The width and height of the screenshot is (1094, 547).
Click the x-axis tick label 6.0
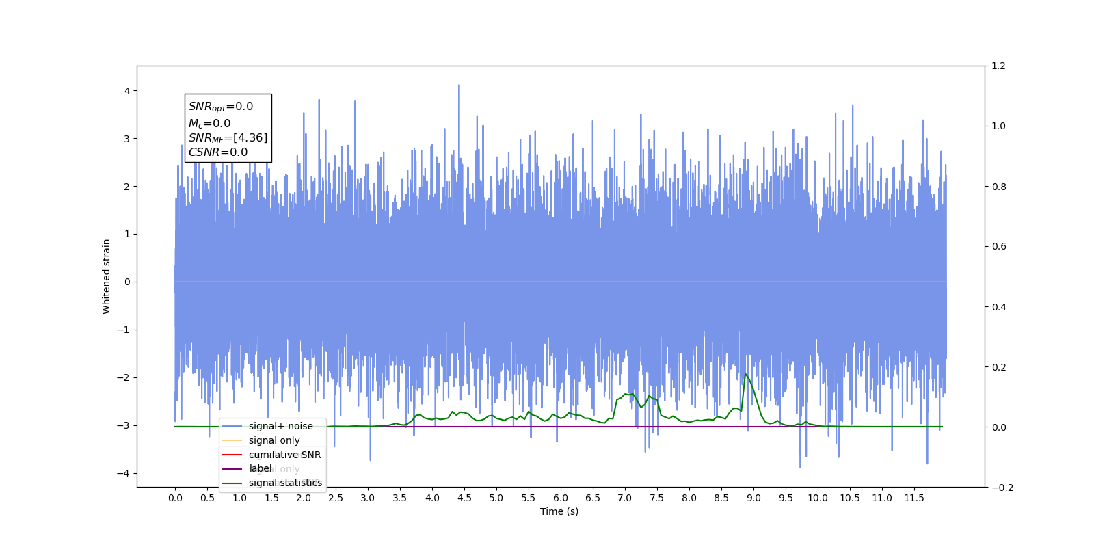point(561,498)
